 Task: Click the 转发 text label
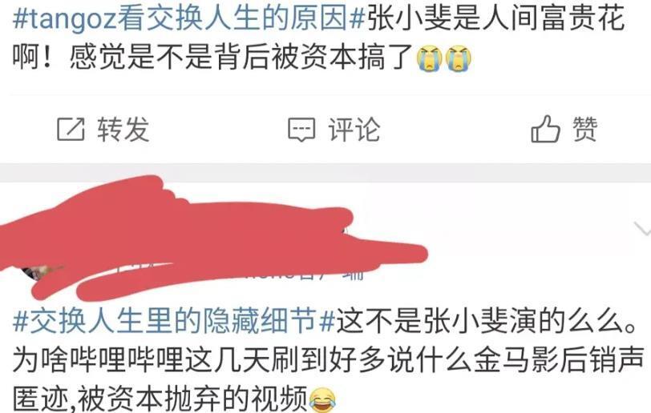[123, 129]
